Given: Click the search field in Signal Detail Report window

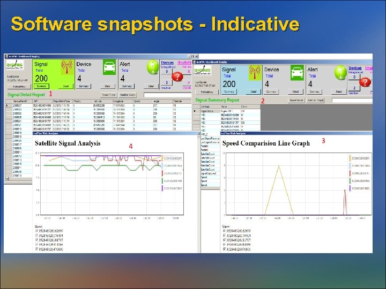Looking at the screenshot, I should (x=167, y=95).
